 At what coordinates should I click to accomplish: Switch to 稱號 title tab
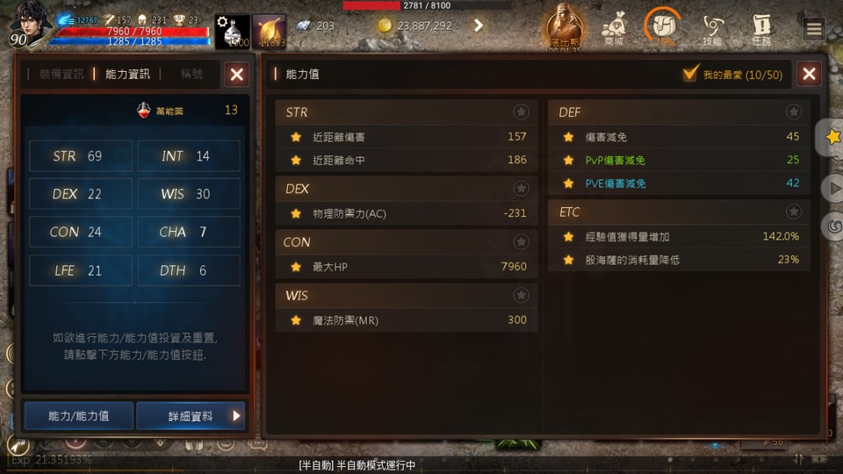[191, 74]
